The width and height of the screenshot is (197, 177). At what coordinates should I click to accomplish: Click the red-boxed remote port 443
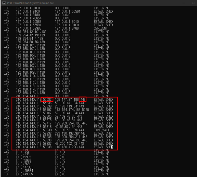[83, 100]
